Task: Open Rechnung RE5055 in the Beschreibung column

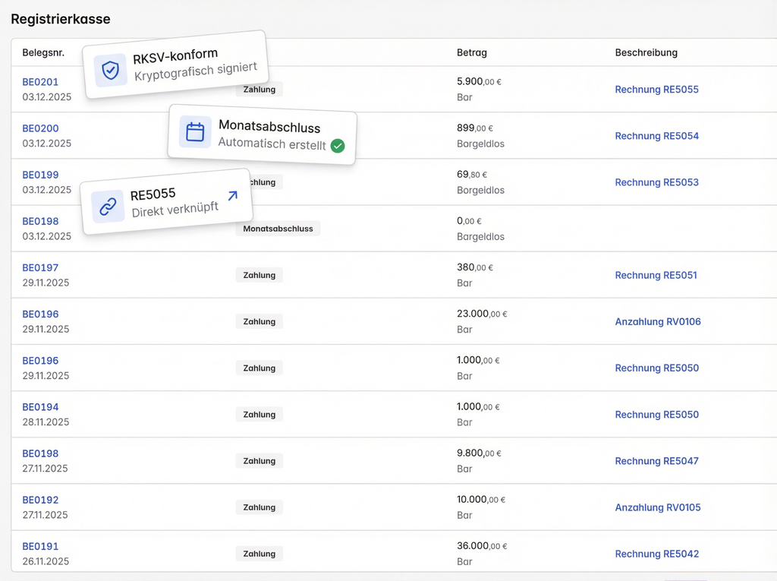Action: [x=656, y=90]
